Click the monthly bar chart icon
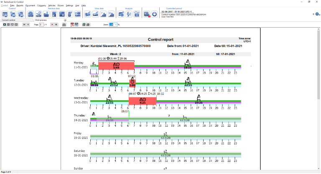 pos(112,14)
